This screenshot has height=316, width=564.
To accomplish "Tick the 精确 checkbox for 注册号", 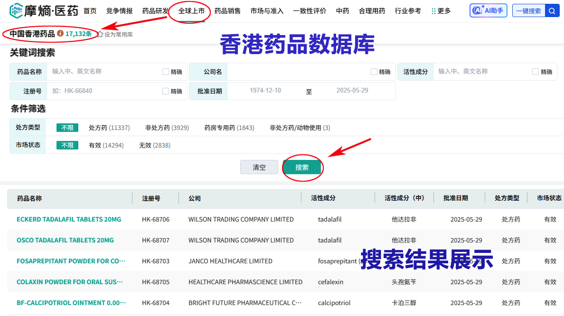I will (x=166, y=91).
